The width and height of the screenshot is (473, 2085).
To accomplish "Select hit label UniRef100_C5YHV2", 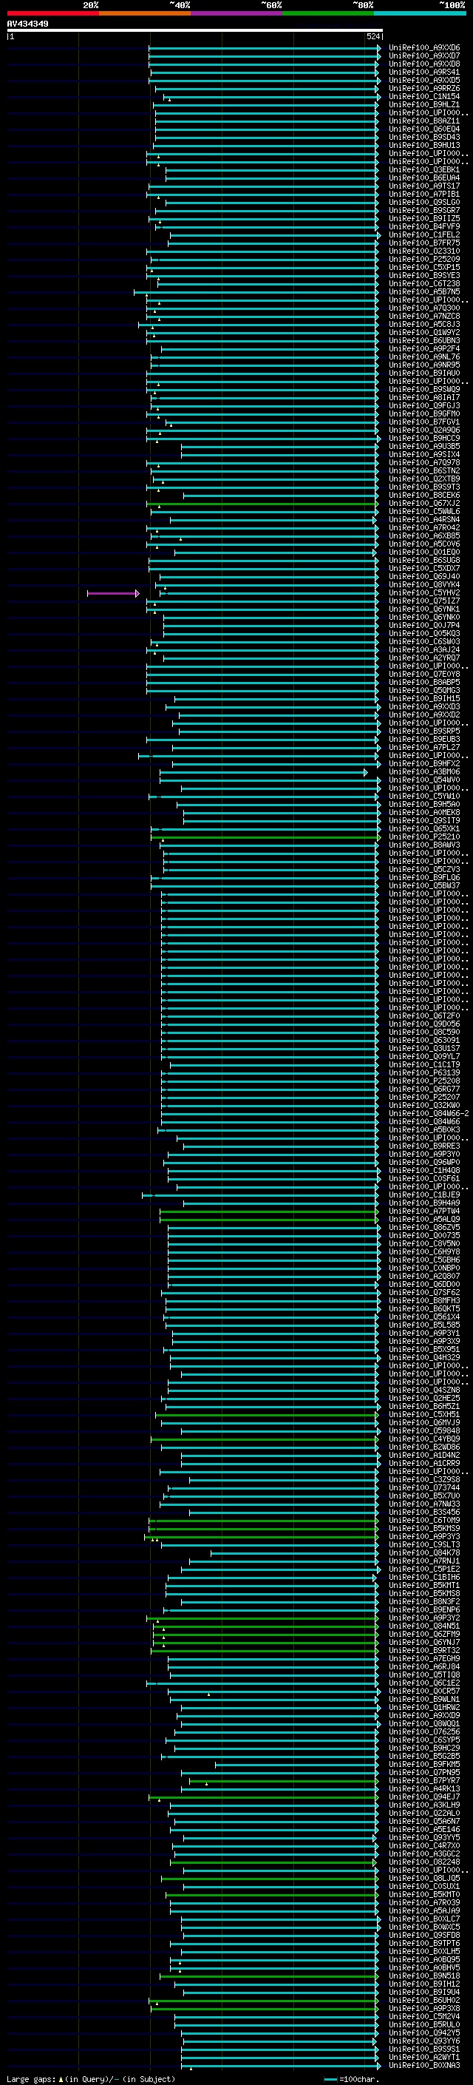I will tap(424, 593).
